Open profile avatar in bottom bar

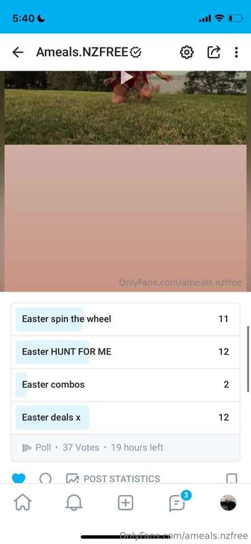point(229,503)
